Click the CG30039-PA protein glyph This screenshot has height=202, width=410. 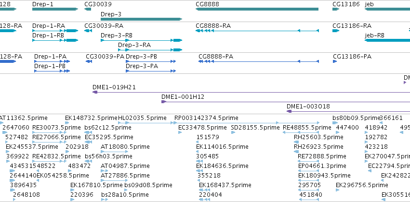click(89, 61)
